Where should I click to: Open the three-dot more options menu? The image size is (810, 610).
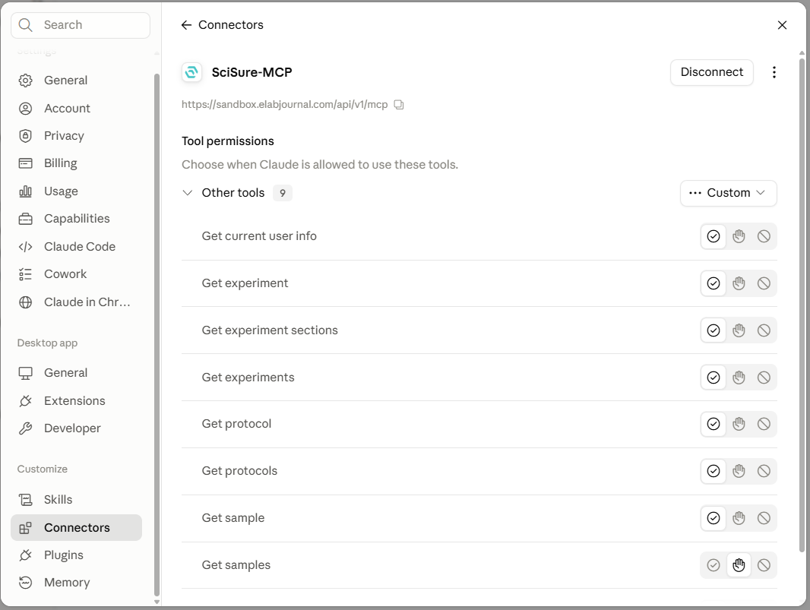pos(774,72)
